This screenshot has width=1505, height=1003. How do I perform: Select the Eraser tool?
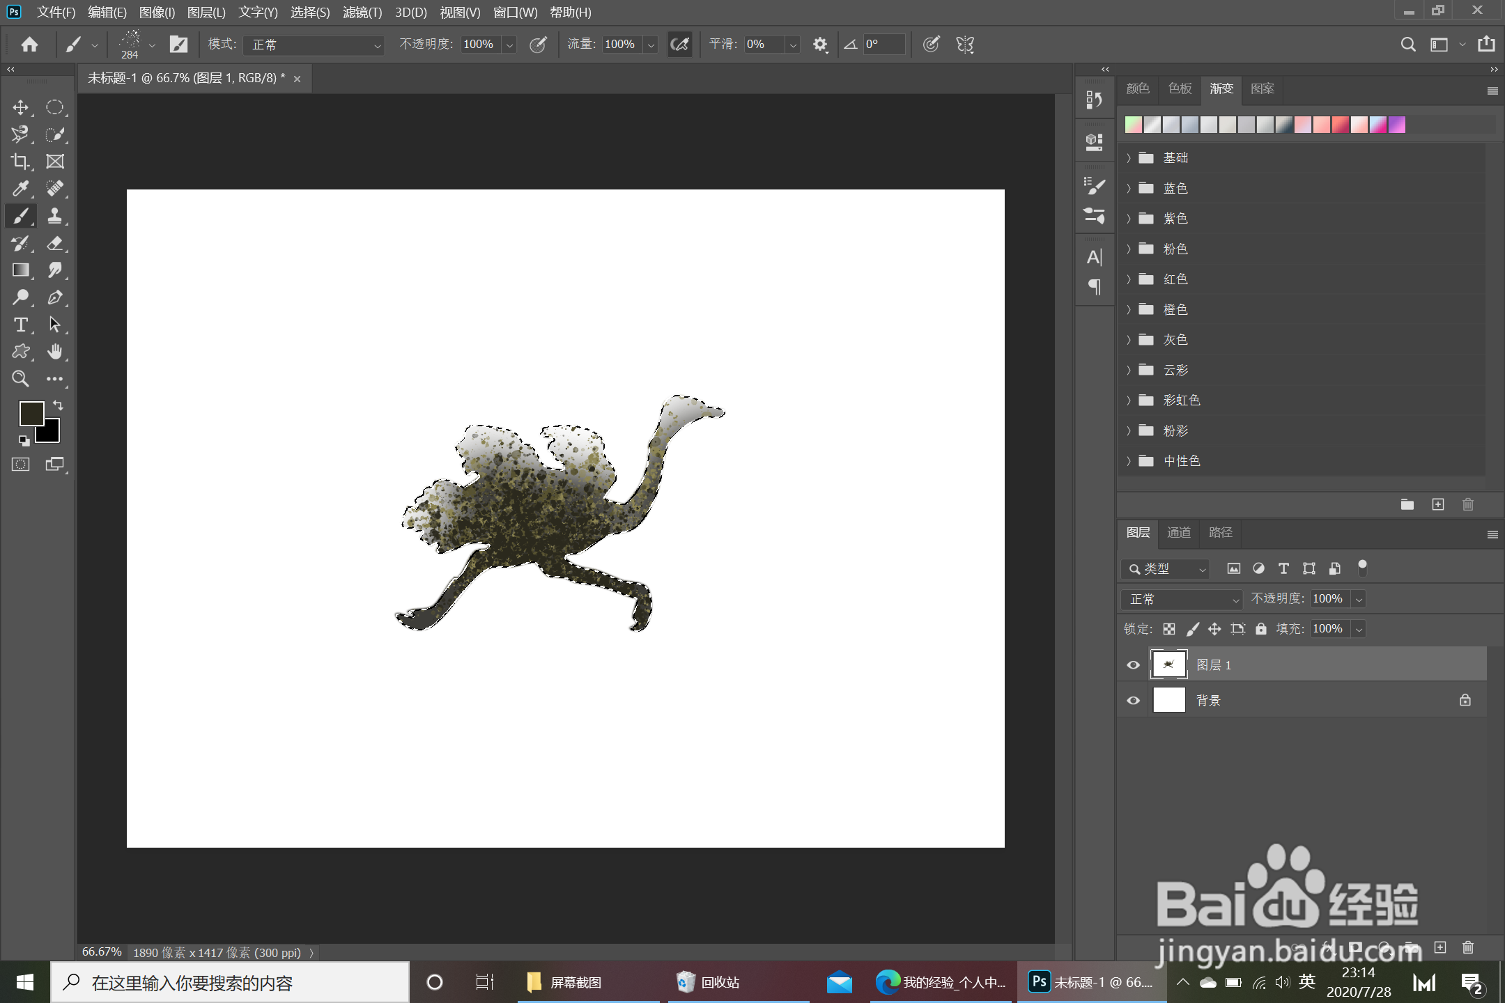54,243
